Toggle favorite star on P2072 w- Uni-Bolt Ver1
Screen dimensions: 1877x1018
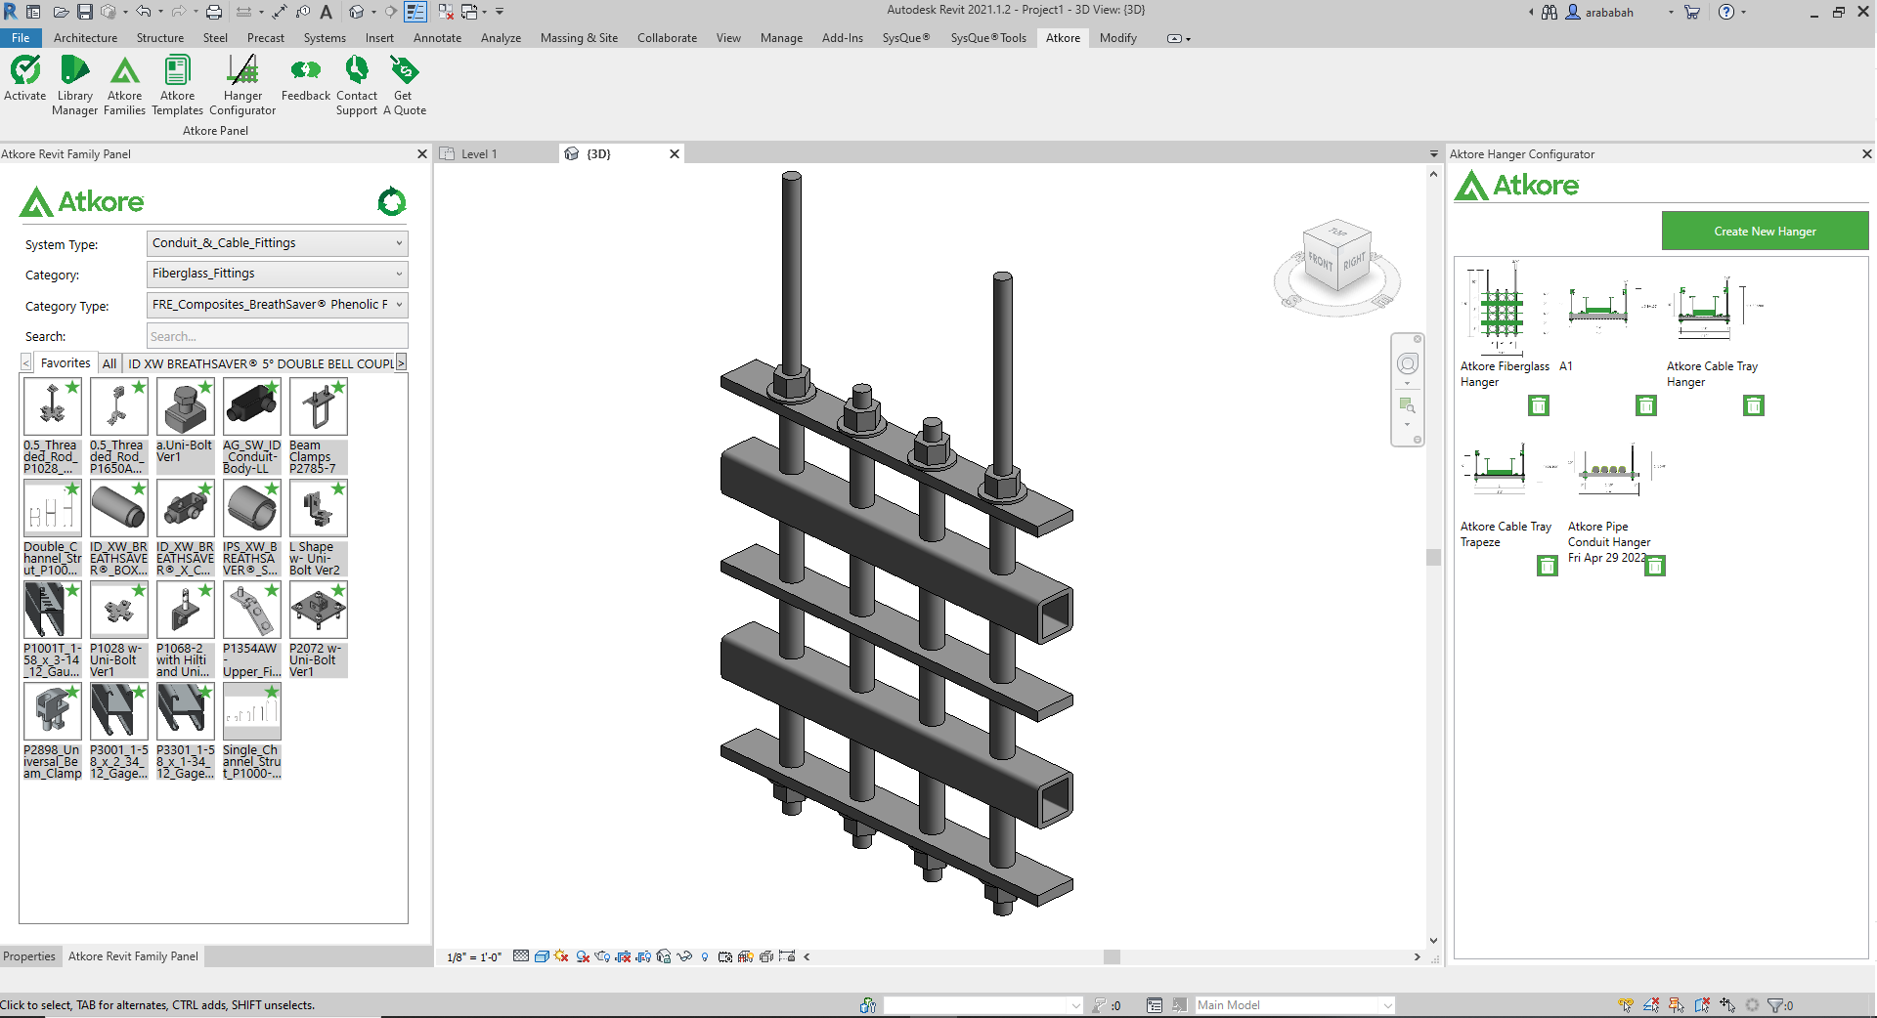click(338, 590)
